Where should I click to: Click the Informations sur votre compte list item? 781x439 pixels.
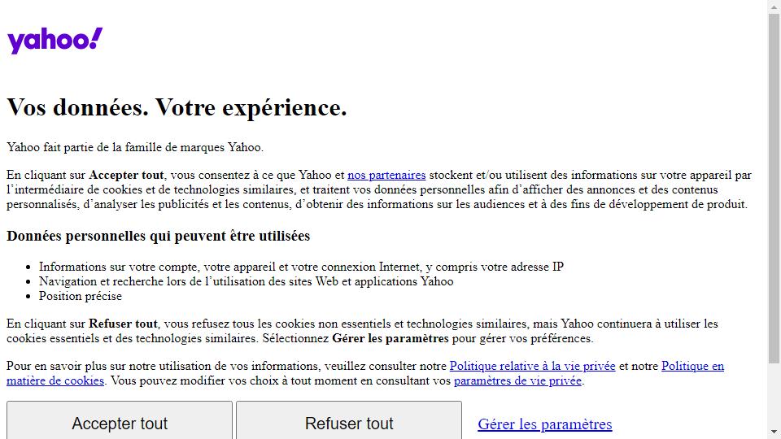pos(301,267)
